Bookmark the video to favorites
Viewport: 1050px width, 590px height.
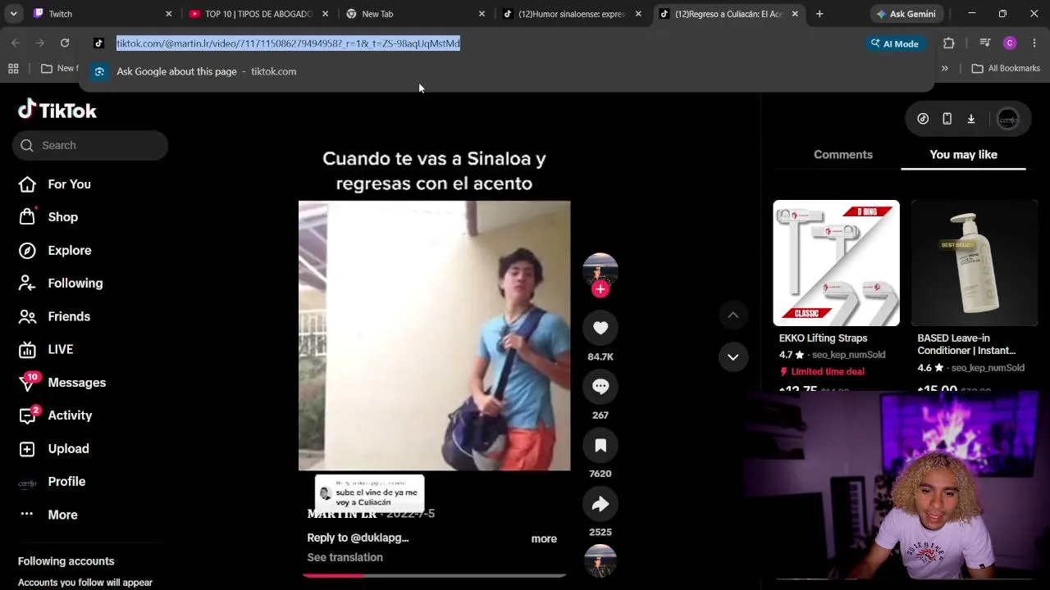600,445
